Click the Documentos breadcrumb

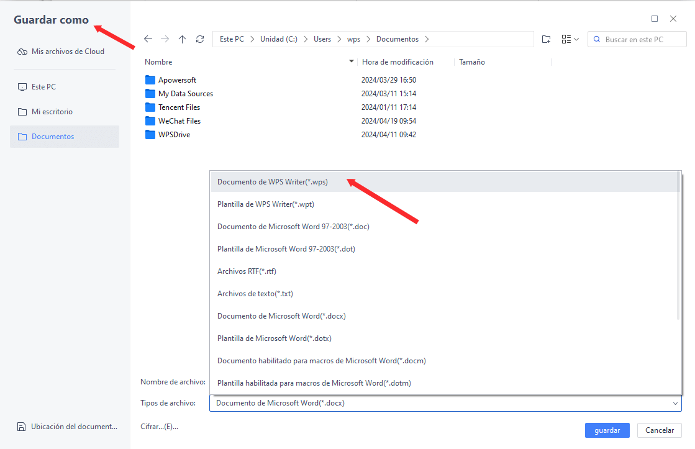(397, 39)
